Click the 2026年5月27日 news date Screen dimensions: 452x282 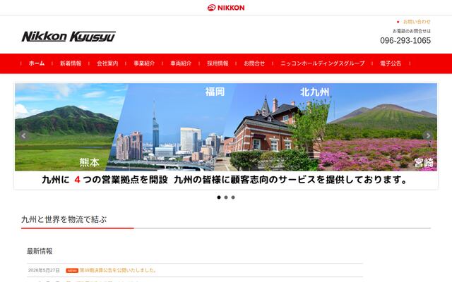coord(44,270)
